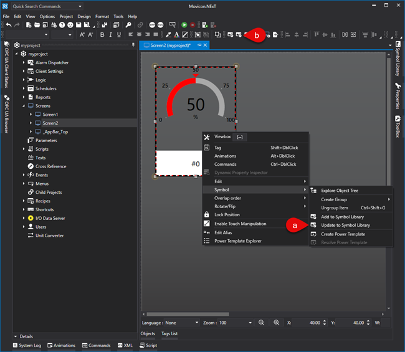Select Update to Symbol Library
The height and width of the screenshot is (352, 405).
345,225
